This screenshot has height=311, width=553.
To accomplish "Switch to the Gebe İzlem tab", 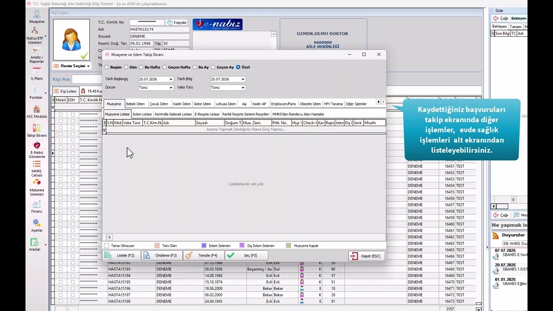I will point(202,104).
